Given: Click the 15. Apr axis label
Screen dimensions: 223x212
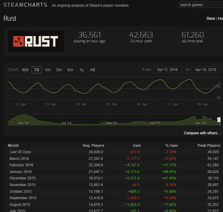Looking at the screenshot, I should pos(111,104).
